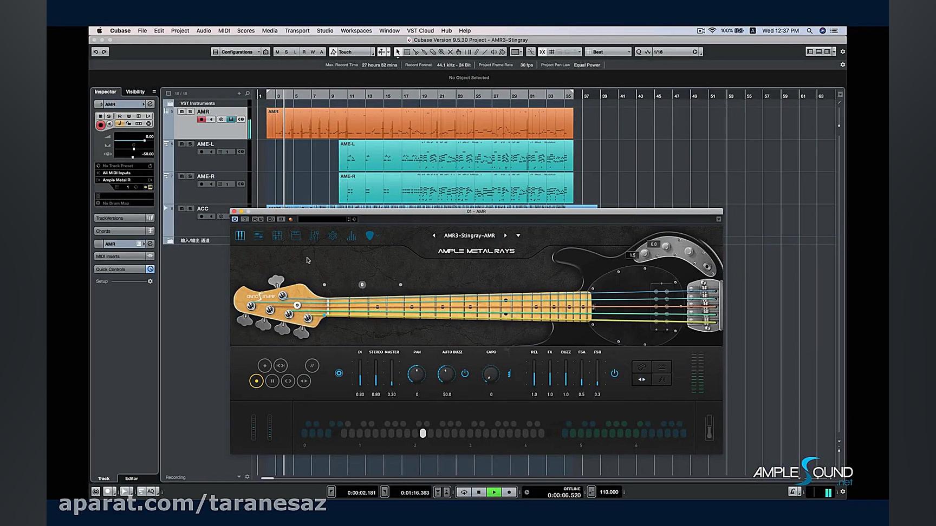Open the Beat grid type dropdown in the toolbar
The image size is (936, 526).
point(607,51)
